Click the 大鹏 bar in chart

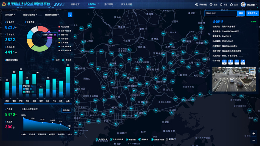click(68, 82)
